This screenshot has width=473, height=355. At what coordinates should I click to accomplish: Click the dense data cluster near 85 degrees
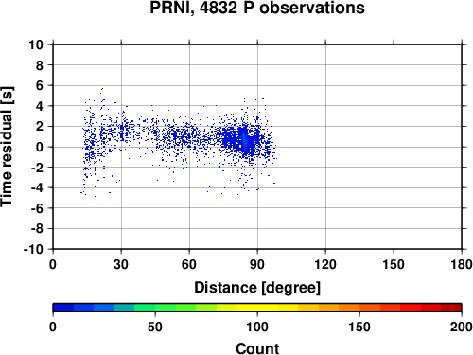(x=245, y=140)
